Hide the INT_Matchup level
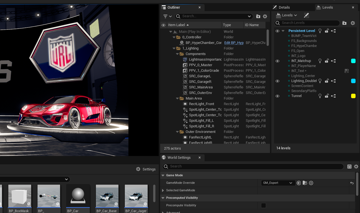 [277, 61]
